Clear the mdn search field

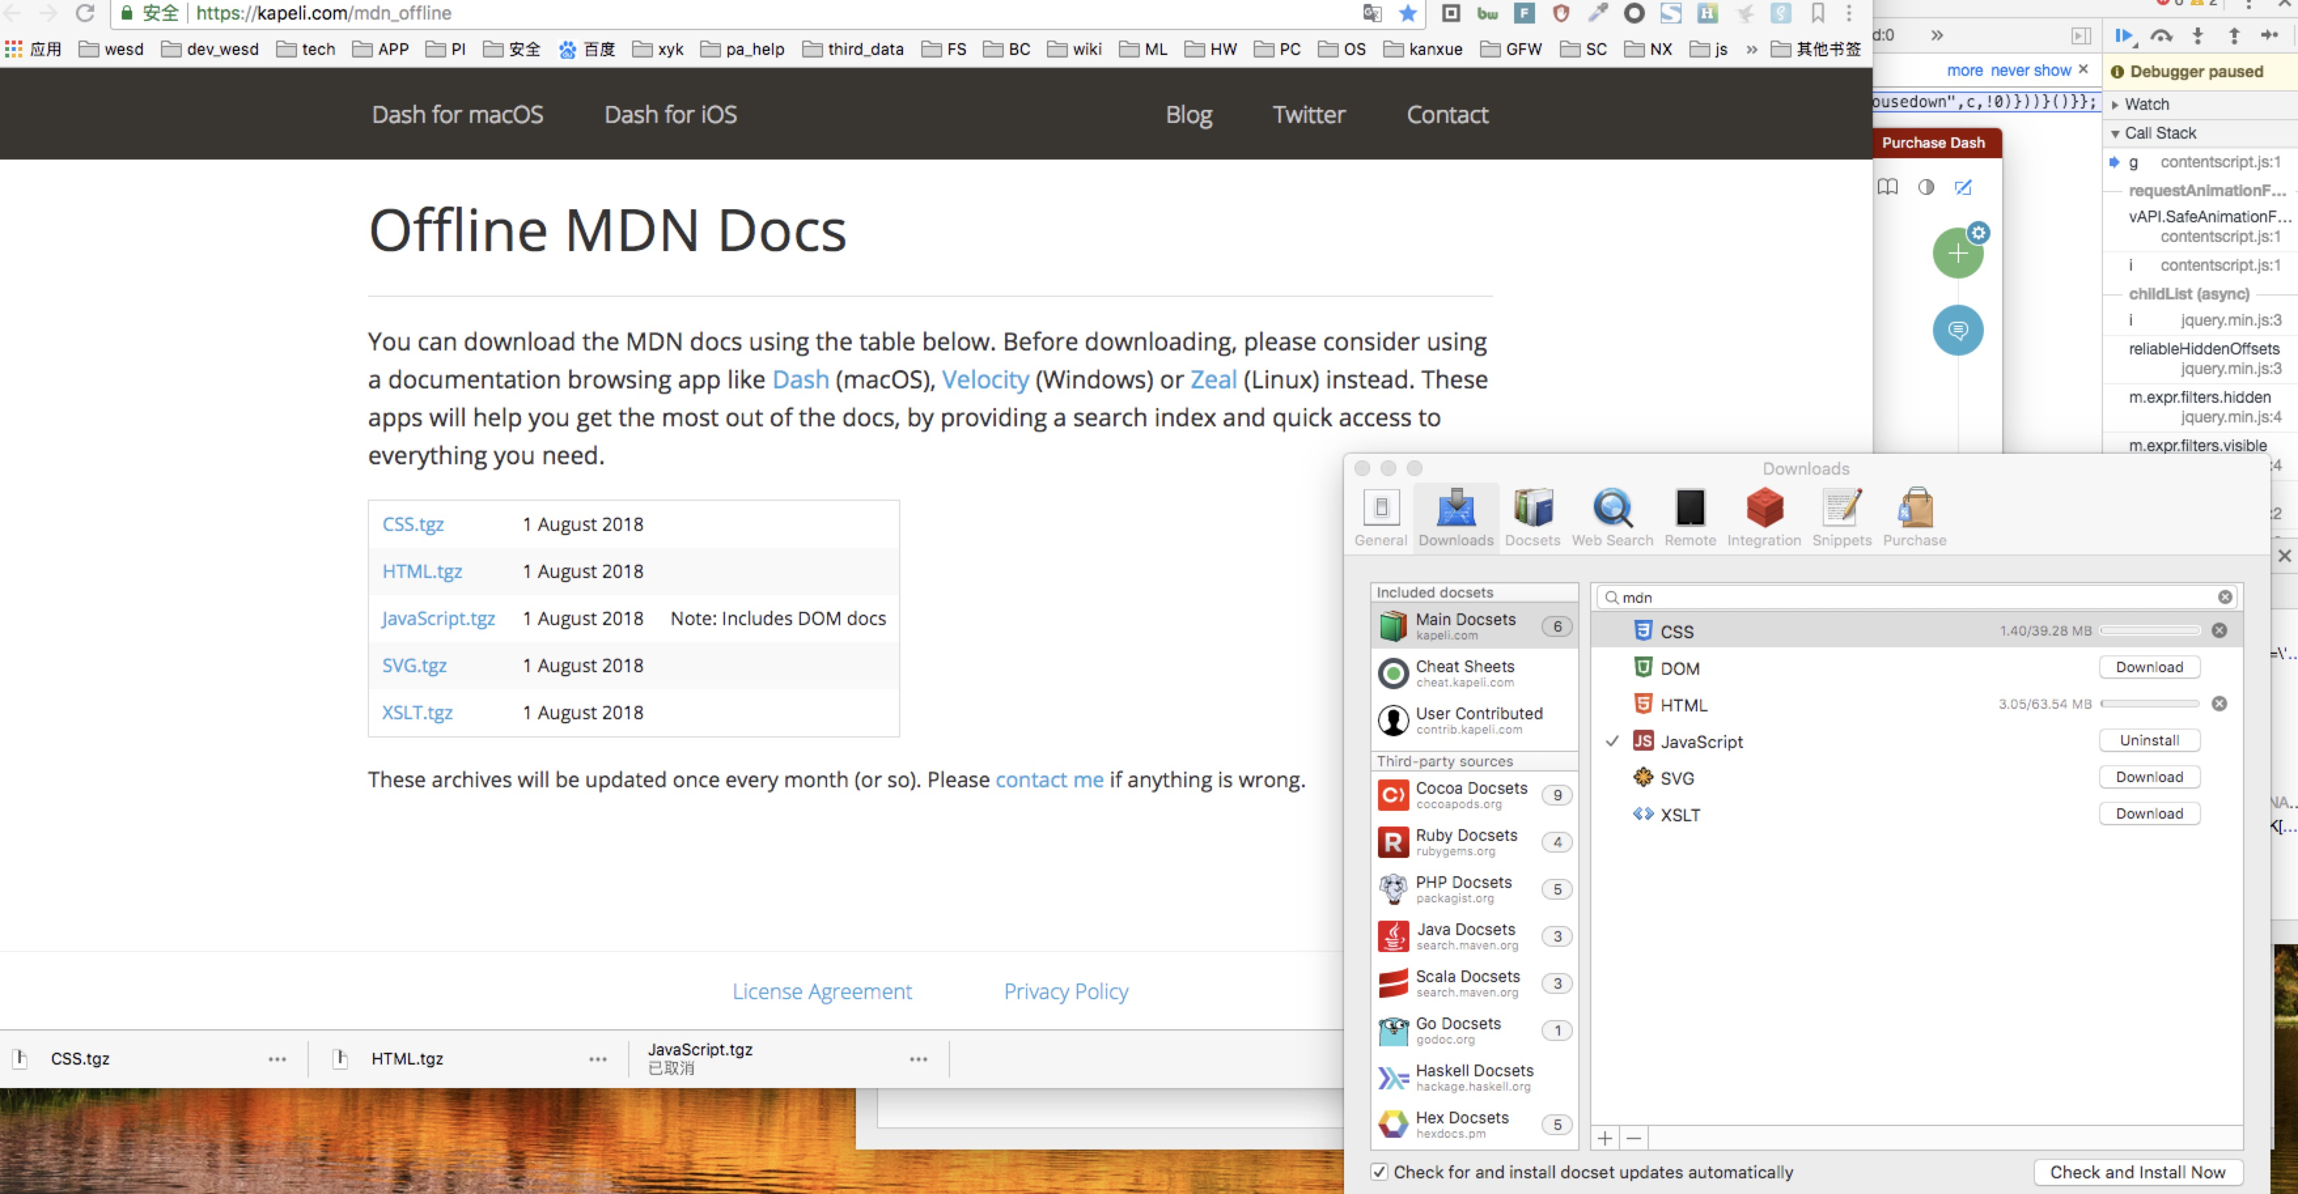2225,596
